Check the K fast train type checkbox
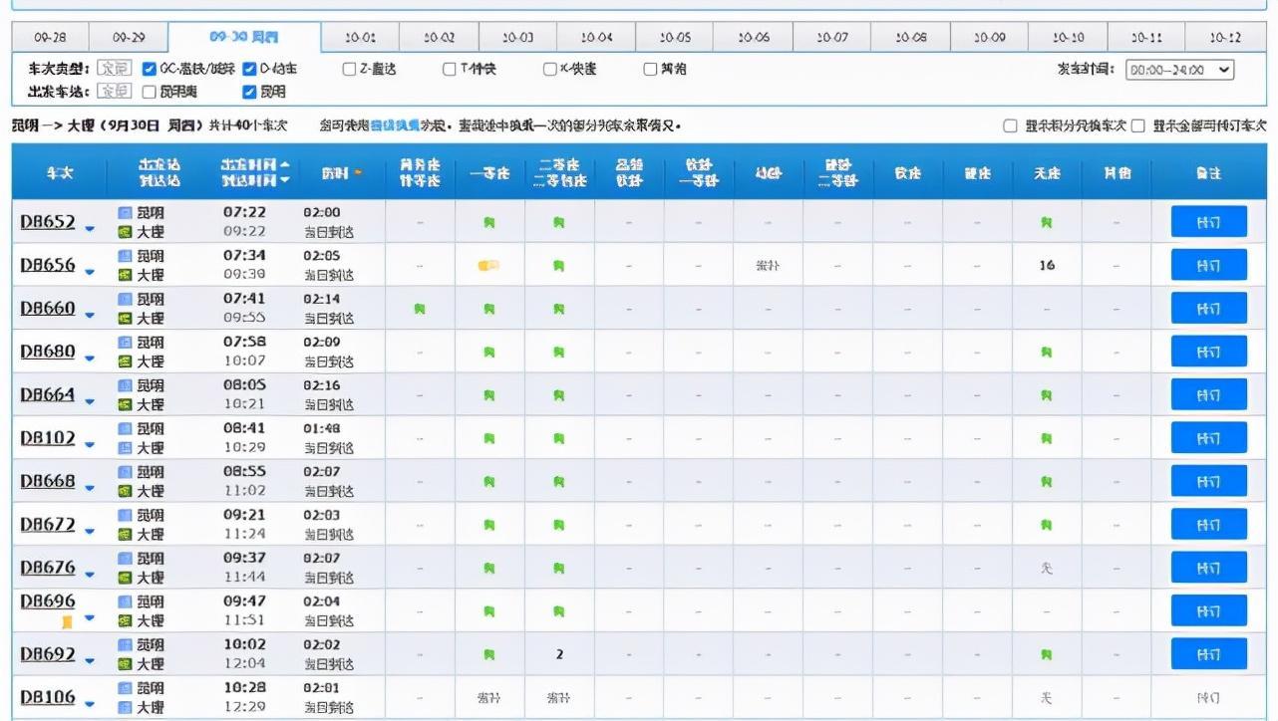The width and height of the screenshot is (1278, 721). (549, 70)
